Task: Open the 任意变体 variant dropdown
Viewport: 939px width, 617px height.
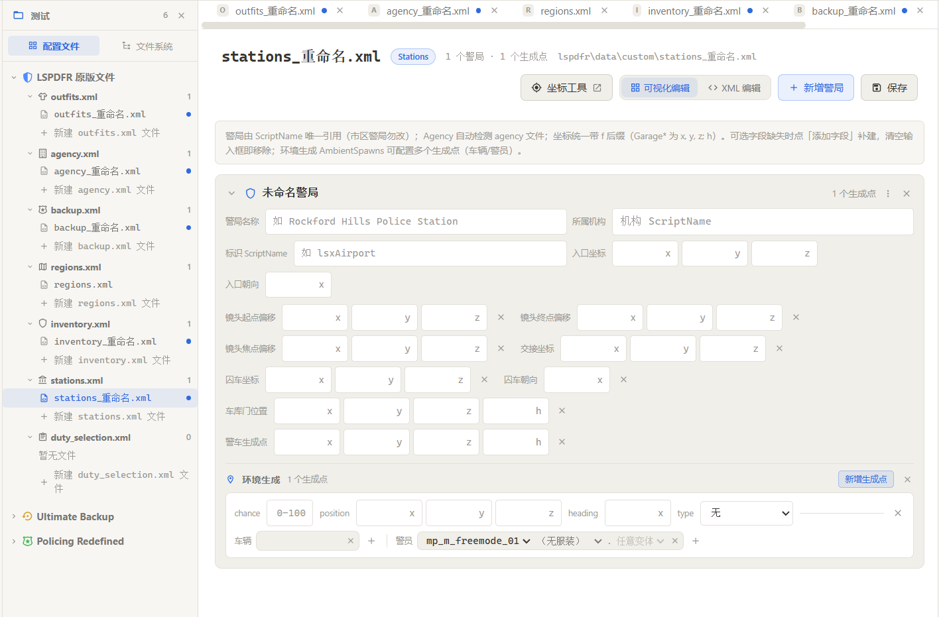Action: 640,541
